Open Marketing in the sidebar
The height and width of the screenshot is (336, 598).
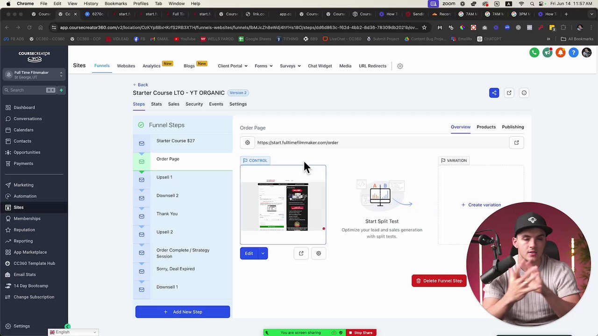click(x=23, y=185)
